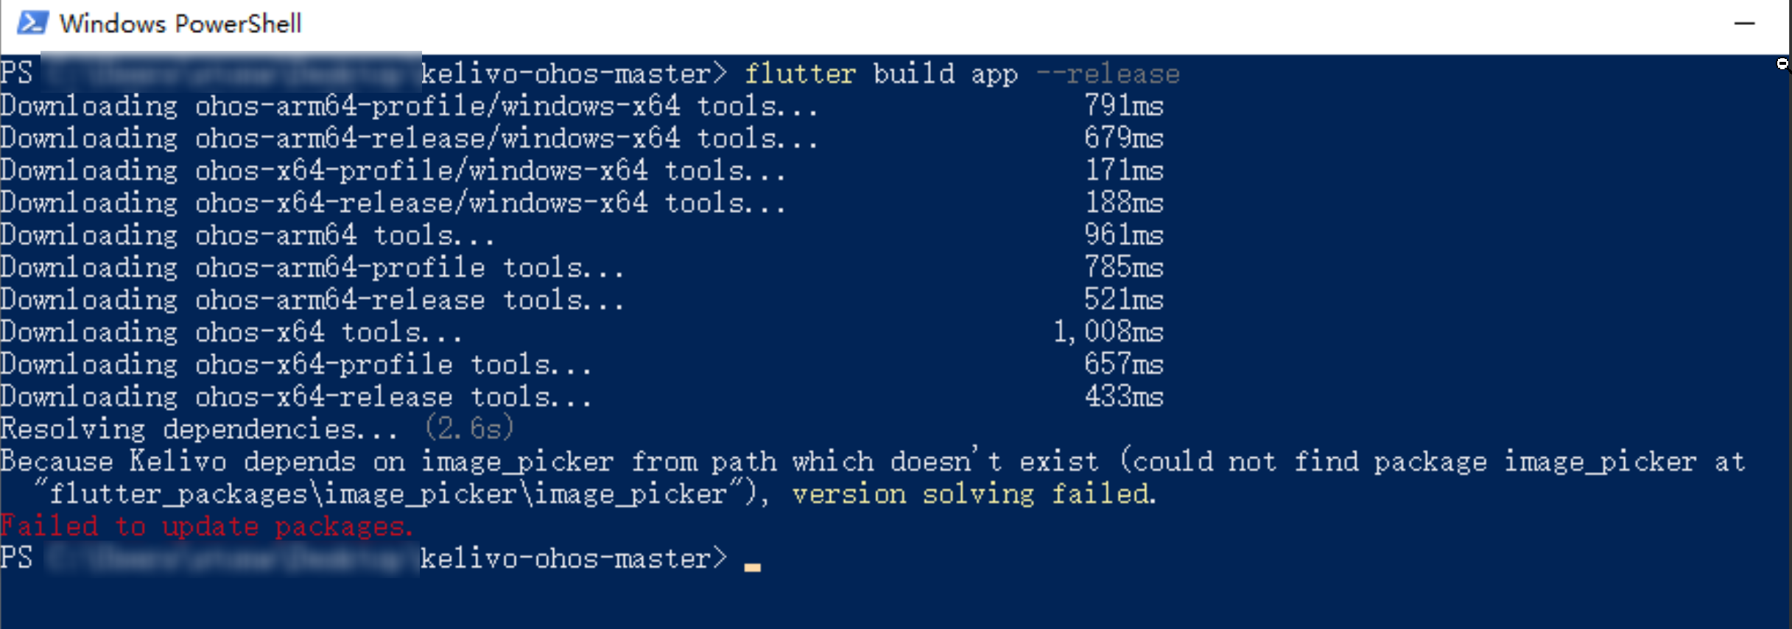Click the "(2.6s)" duration text
The image size is (1792, 629).
click(x=469, y=429)
